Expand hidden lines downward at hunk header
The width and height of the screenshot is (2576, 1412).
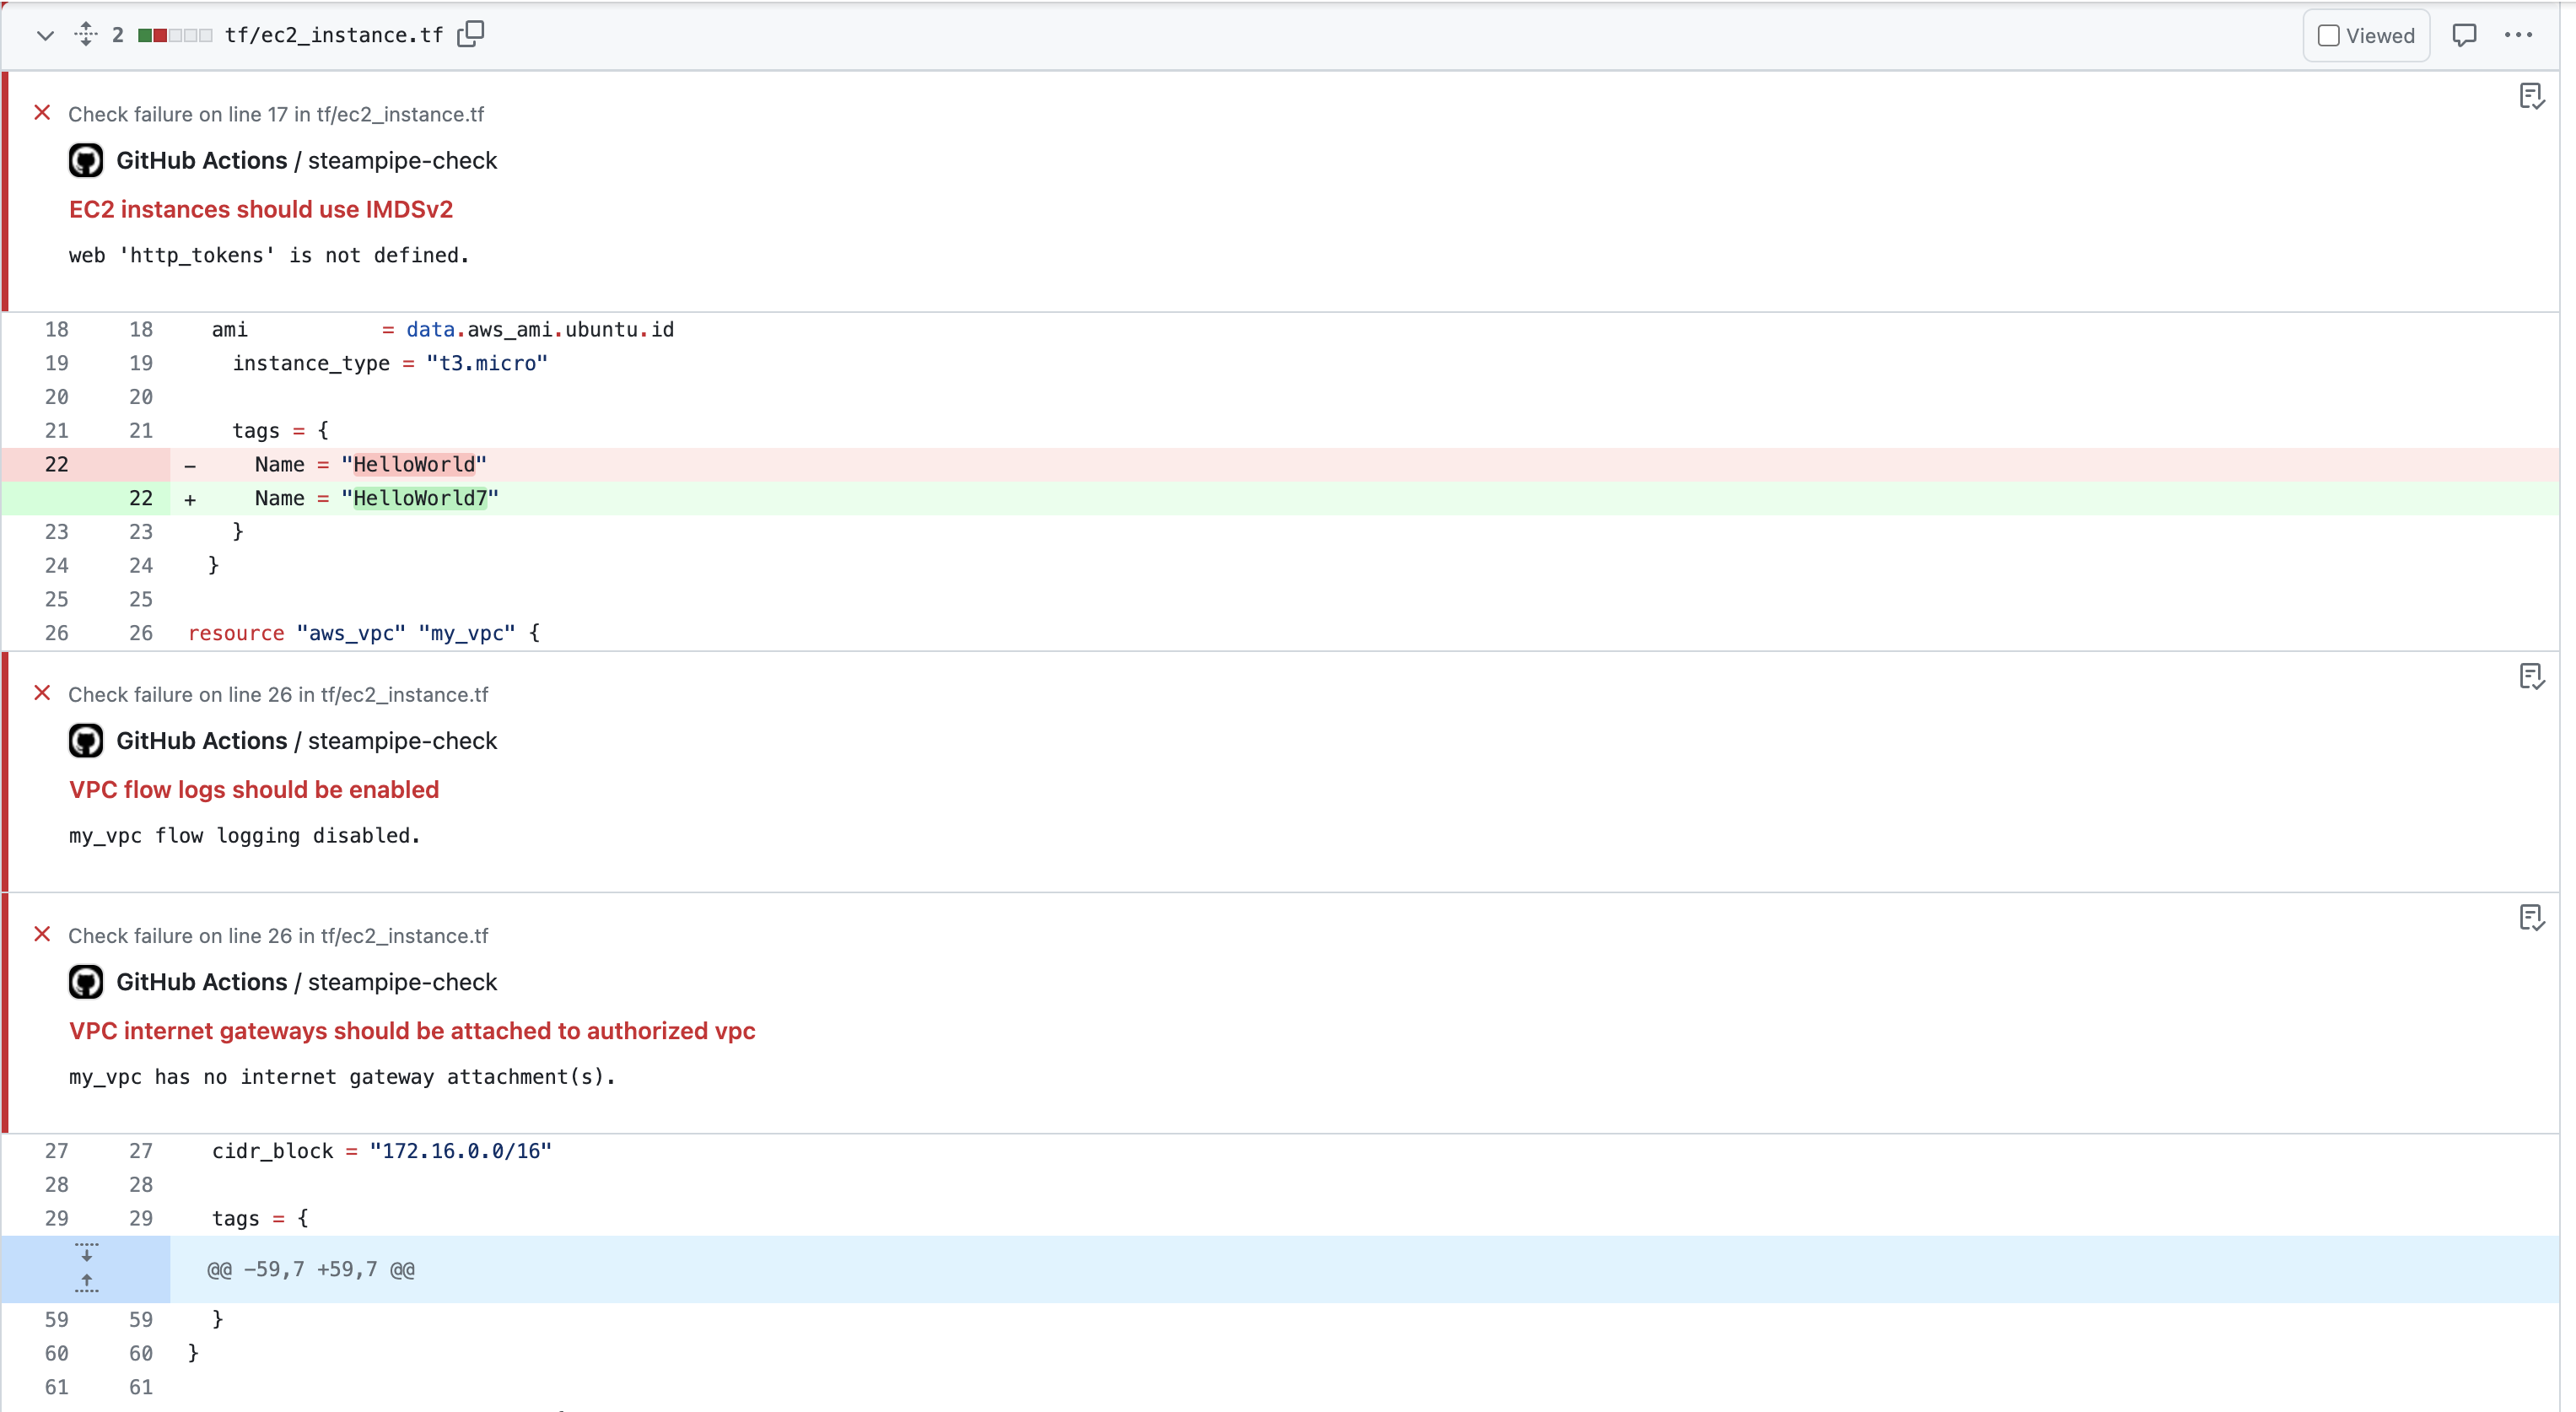(87, 1252)
